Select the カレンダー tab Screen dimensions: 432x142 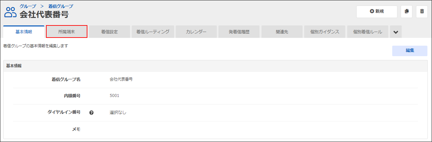pos(196,32)
